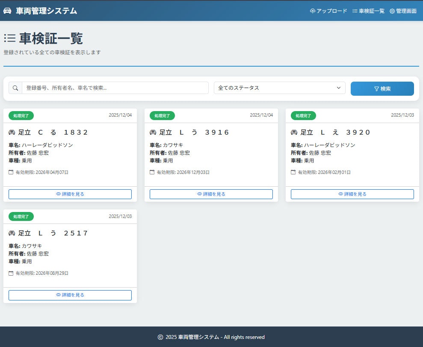Click 有効期限: 2026年02月01日 text
The height and width of the screenshot is (347, 423).
[x=324, y=172]
